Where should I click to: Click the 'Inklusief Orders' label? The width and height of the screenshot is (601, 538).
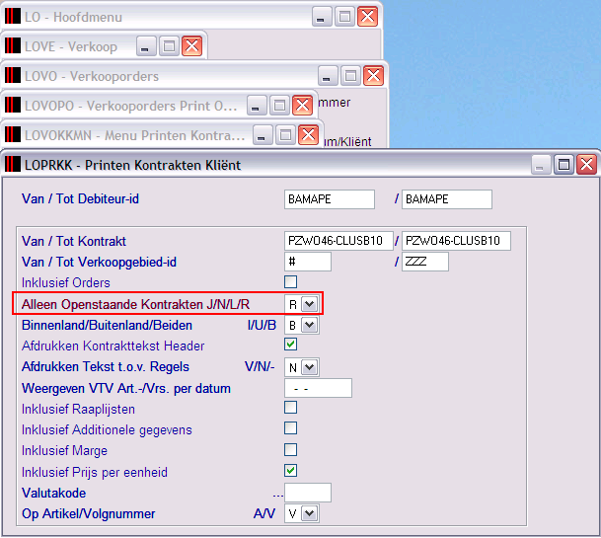click(x=66, y=282)
